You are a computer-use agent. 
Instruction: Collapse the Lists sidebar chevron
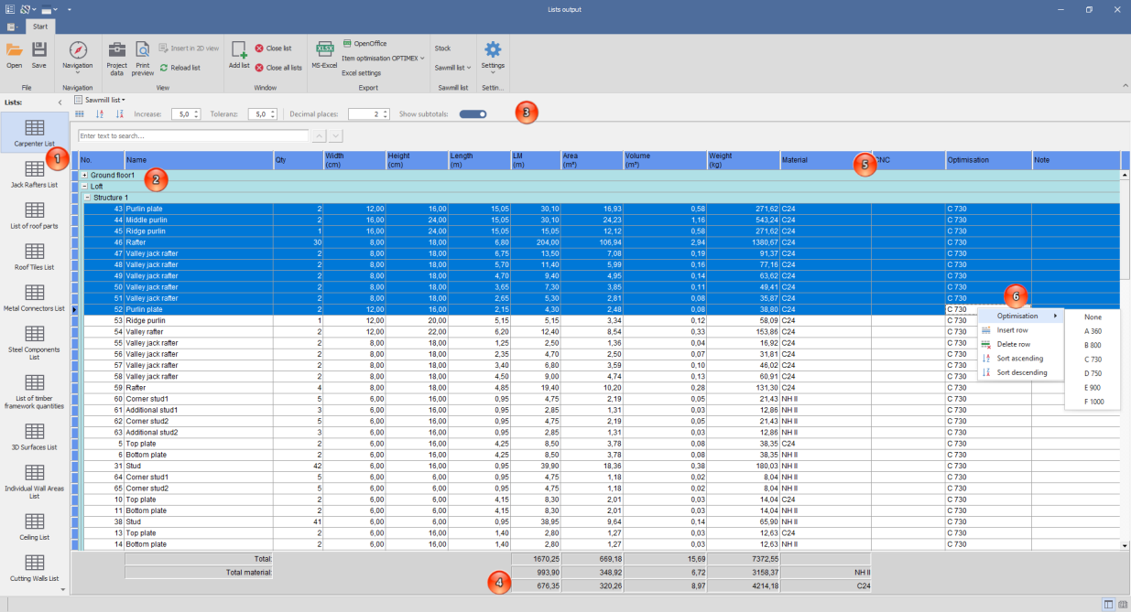click(x=60, y=102)
